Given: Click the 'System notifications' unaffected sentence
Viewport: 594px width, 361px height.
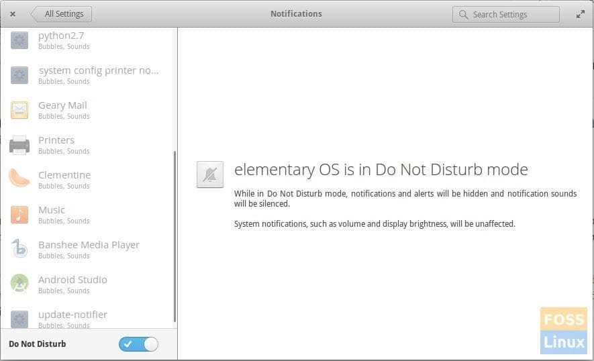Looking at the screenshot, I should coord(375,224).
